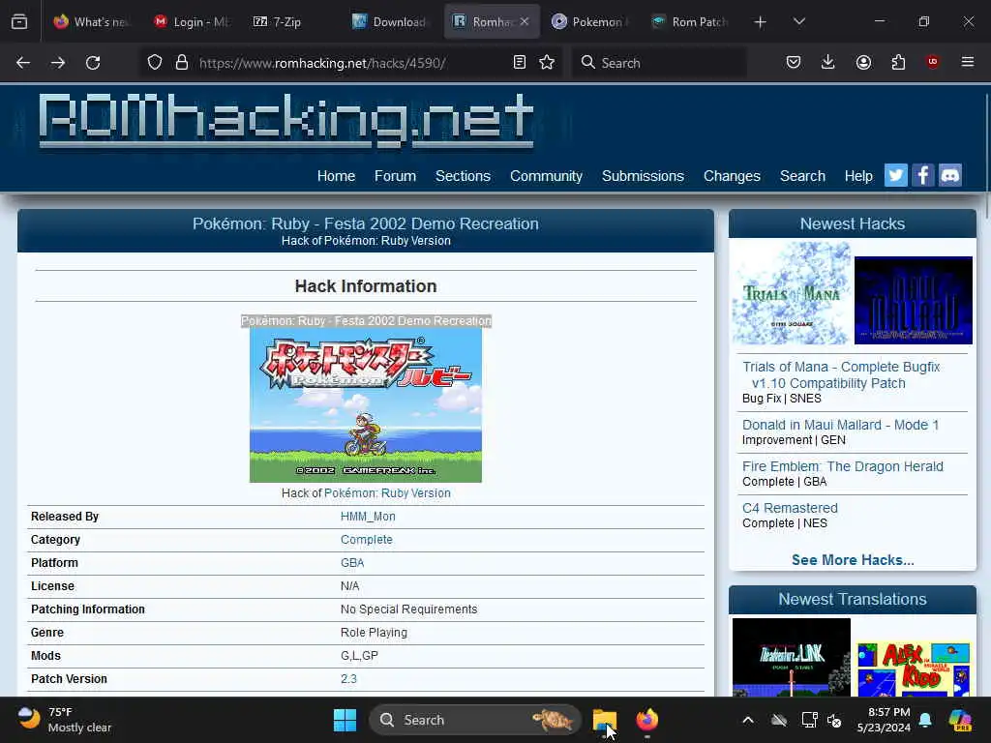Open tracking protection shield icon
This screenshot has height=743, width=991.
[x=155, y=63]
